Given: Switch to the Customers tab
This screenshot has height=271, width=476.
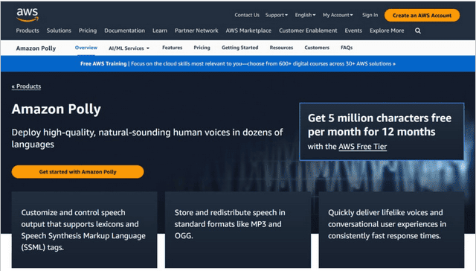Looking at the screenshot, I should coord(317,48).
